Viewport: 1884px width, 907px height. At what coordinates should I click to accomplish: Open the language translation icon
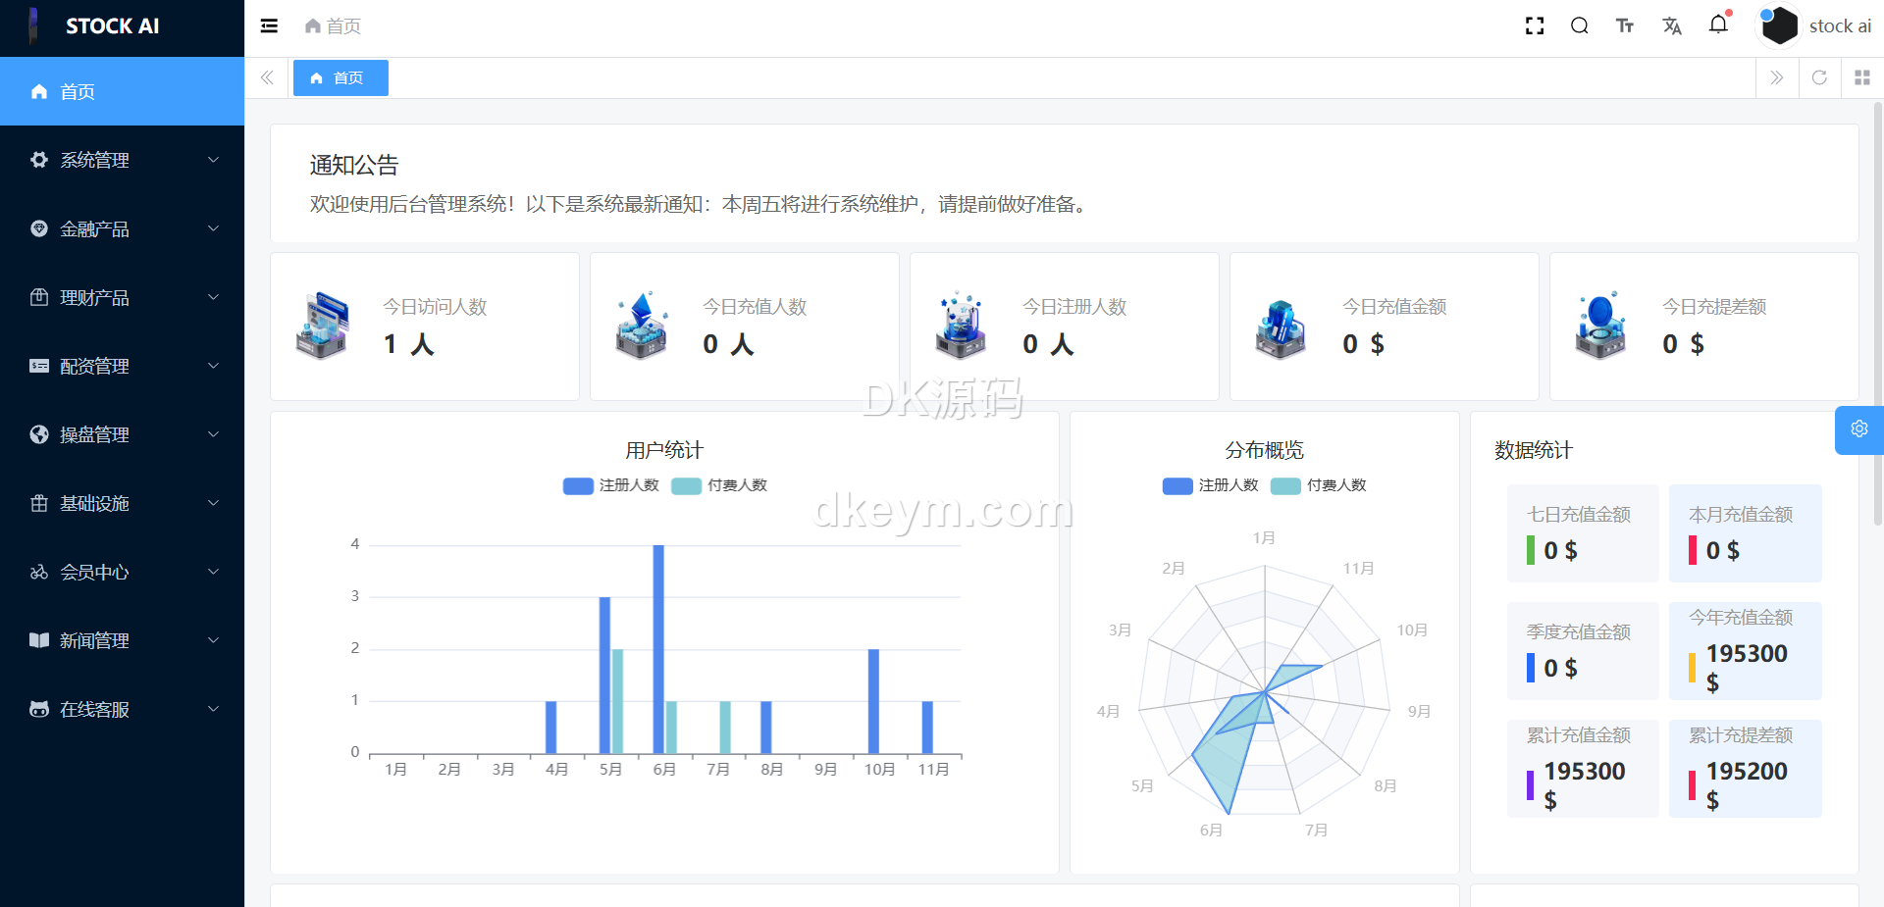click(1672, 26)
